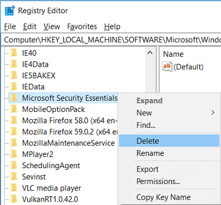Select the IE40 folder icon
The height and width of the screenshot is (205, 221).
click(14, 53)
